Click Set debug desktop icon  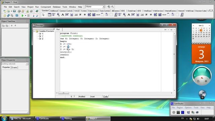(x=113, y=7)
